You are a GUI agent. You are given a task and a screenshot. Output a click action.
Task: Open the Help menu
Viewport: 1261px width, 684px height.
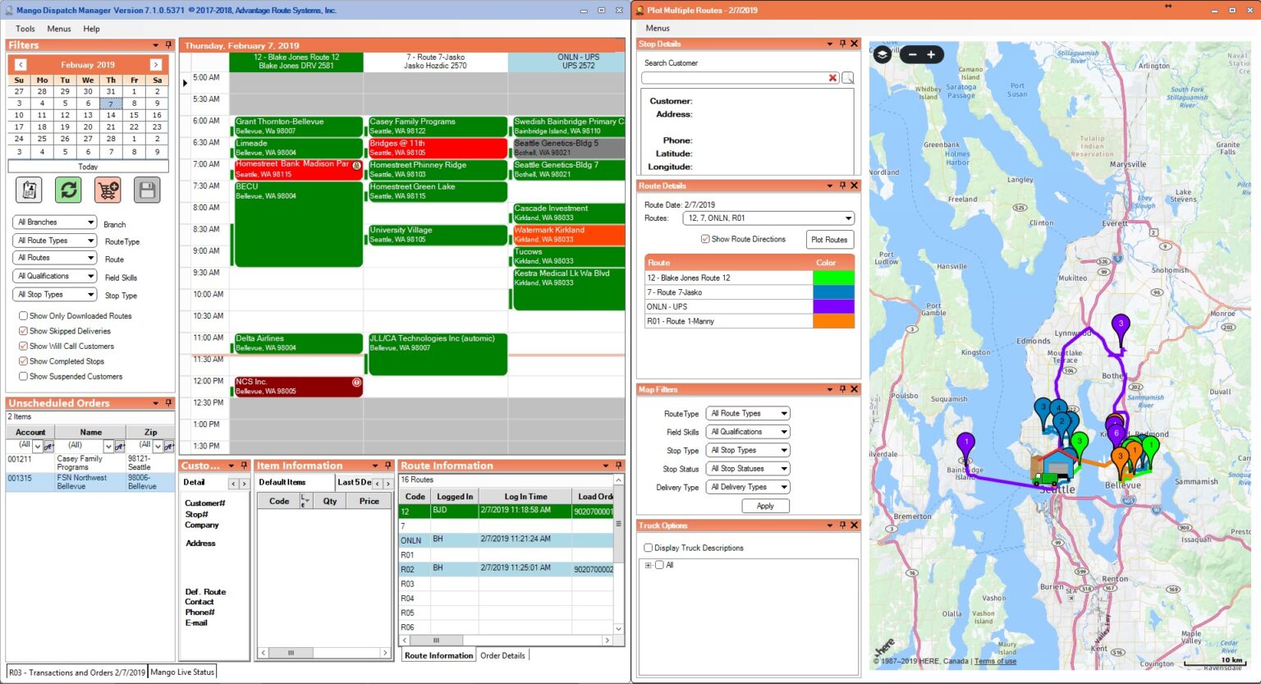(91, 29)
